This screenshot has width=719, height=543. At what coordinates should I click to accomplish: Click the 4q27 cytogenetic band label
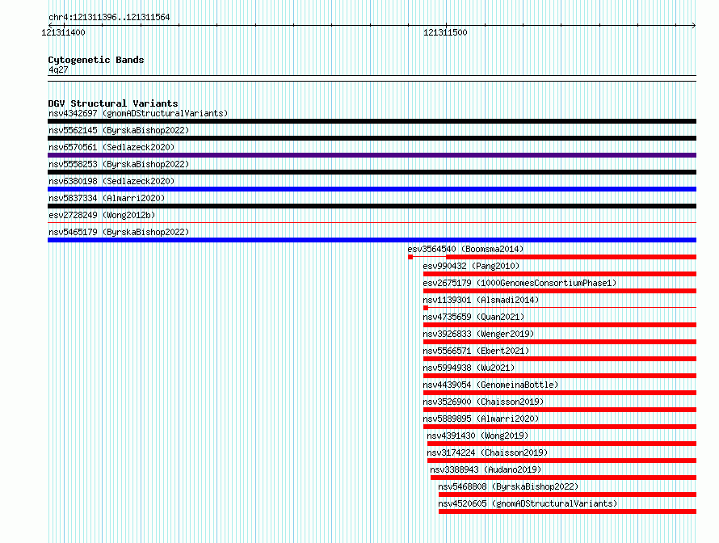tap(58, 69)
